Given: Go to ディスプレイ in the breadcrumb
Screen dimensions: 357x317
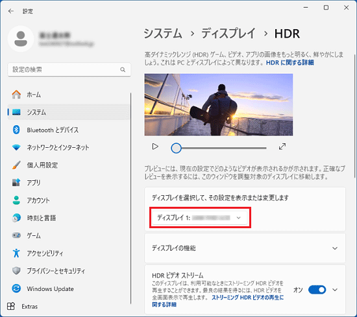Looking at the screenshot, I should click(228, 34).
